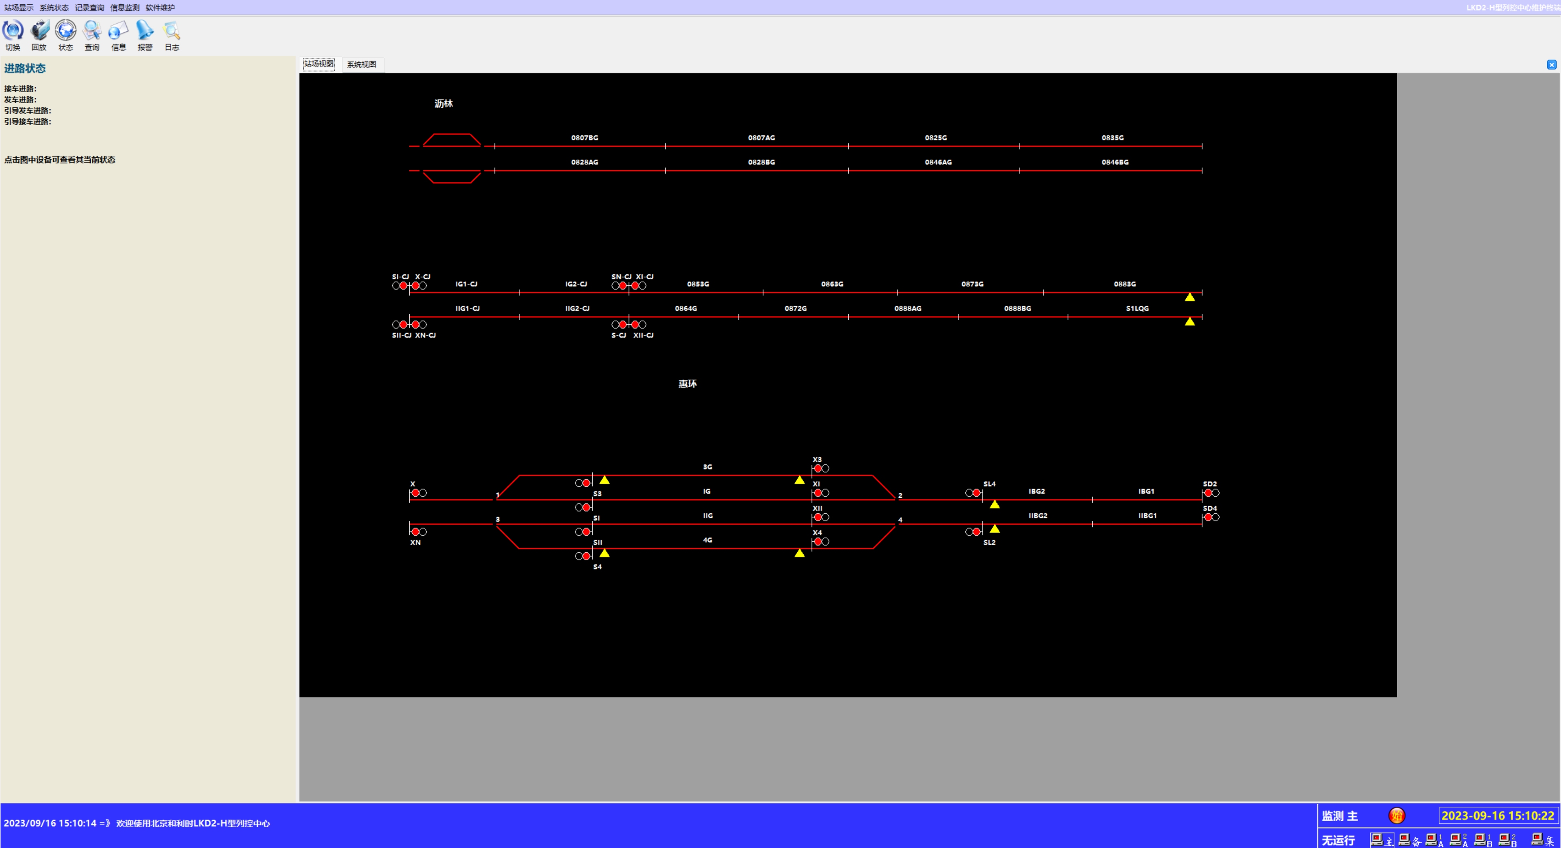Image resolution: width=1561 pixels, height=848 pixels.
Task: Select the SII-CJ signal indicator
Action: [x=400, y=325]
